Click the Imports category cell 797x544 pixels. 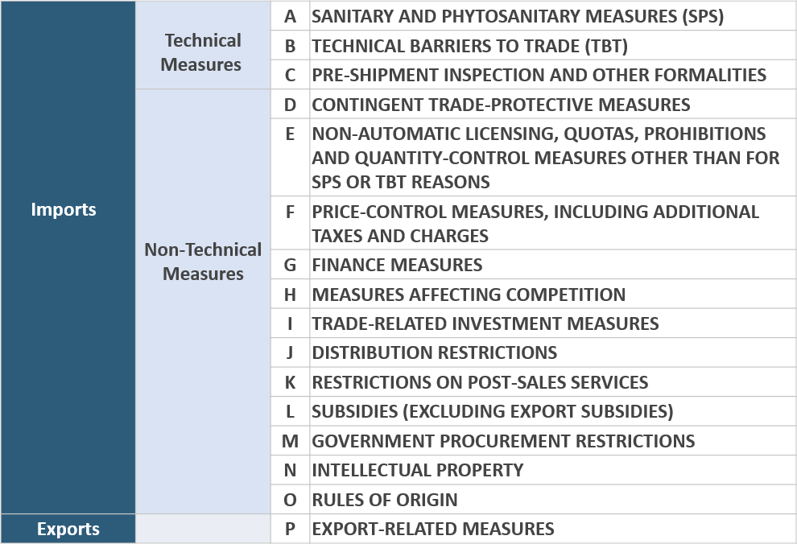[x=64, y=209]
